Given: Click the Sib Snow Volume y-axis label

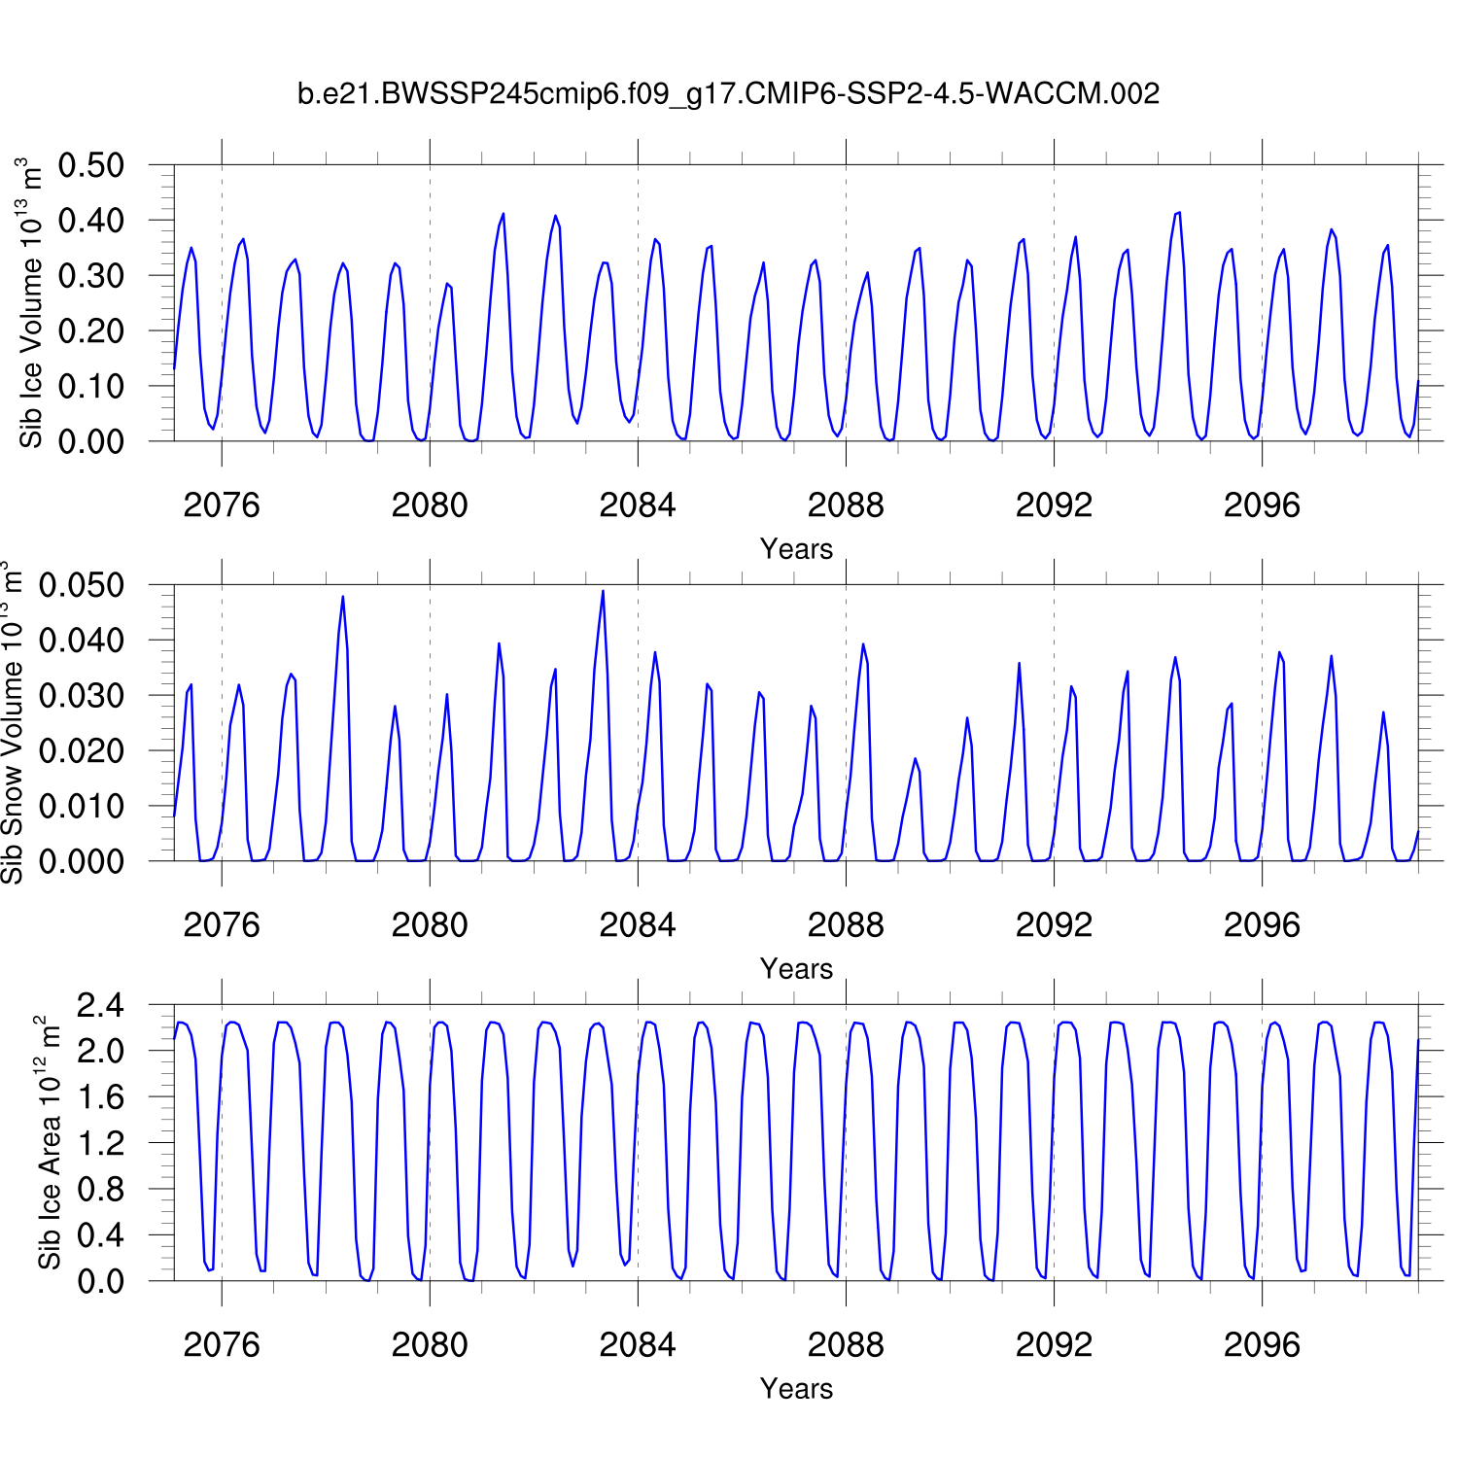Looking at the screenshot, I should pyautogui.click(x=12, y=723).
